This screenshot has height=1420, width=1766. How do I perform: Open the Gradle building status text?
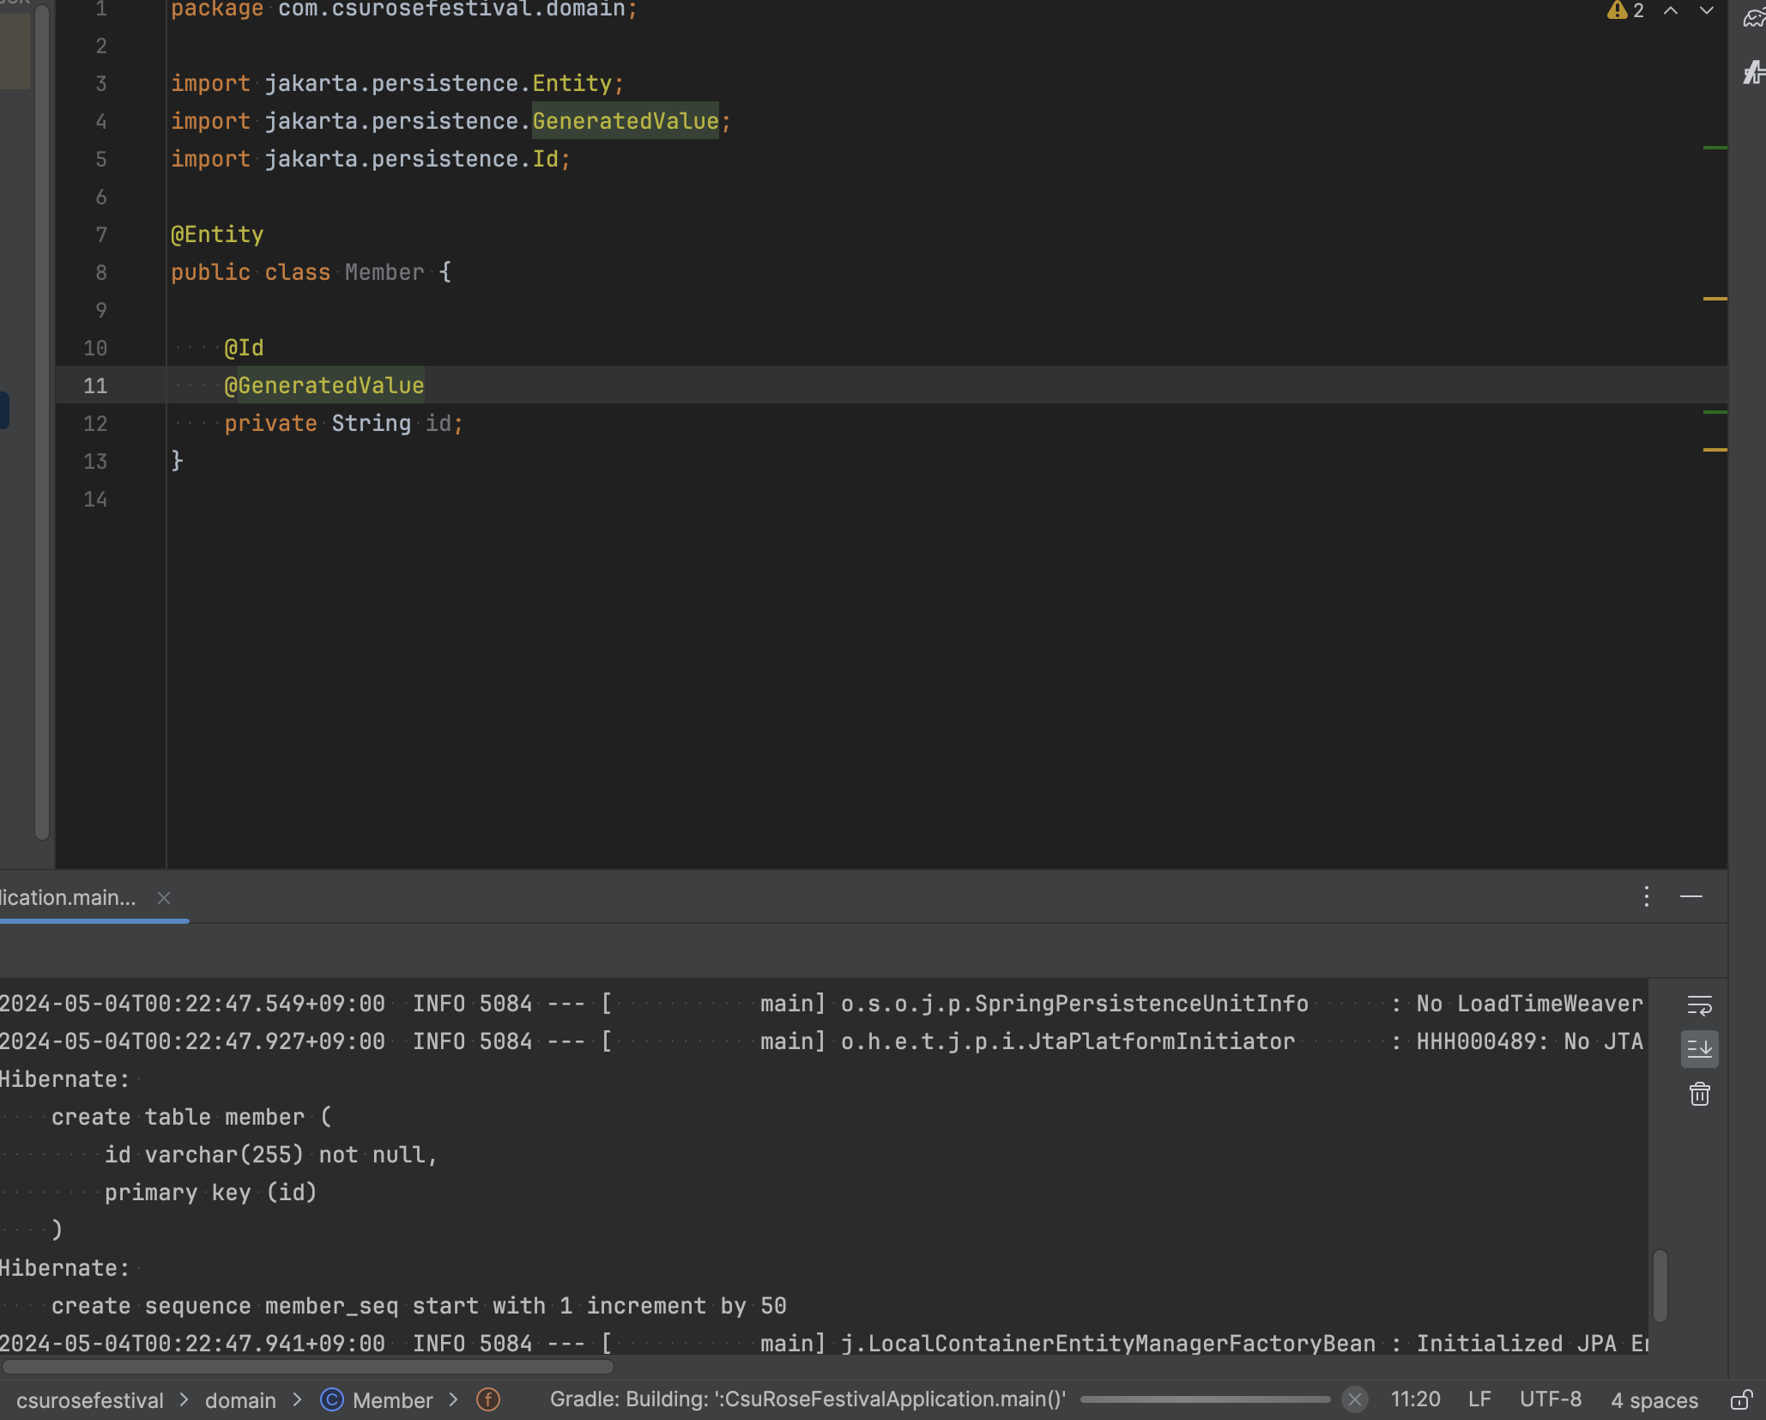coord(807,1399)
